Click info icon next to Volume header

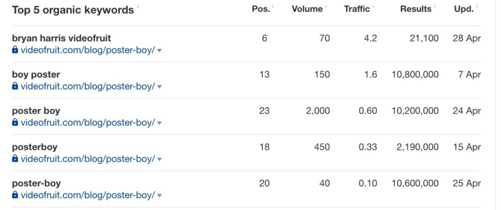(x=326, y=6)
